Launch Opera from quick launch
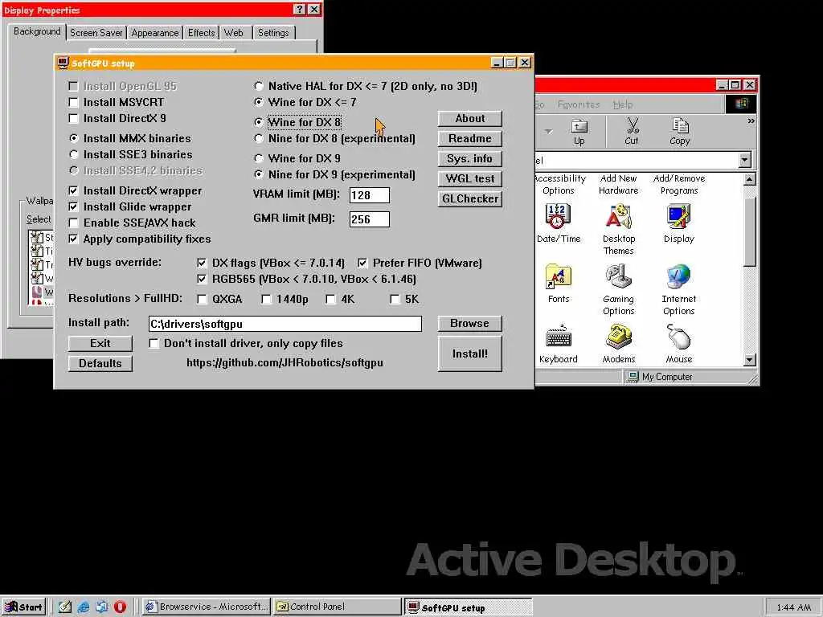Image resolution: width=823 pixels, height=617 pixels. [121, 607]
